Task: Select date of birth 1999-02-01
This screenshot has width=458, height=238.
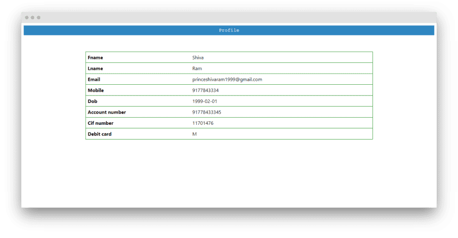Action: (x=205, y=101)
